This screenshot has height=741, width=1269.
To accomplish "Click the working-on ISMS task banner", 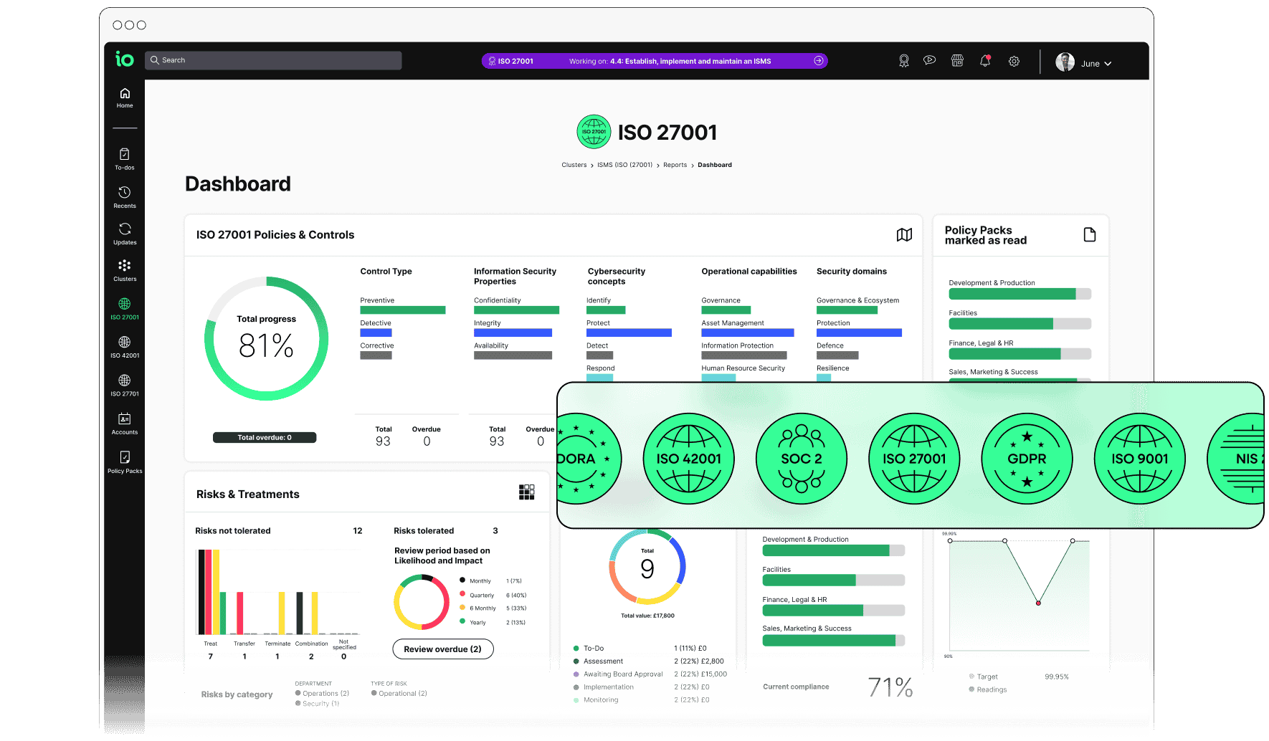I will [655, 61].
